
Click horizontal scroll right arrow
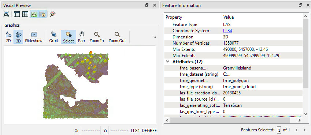pos(300,120)
